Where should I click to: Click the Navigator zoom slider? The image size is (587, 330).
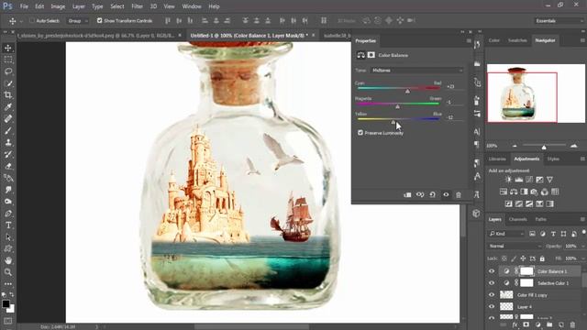(544, 147)
